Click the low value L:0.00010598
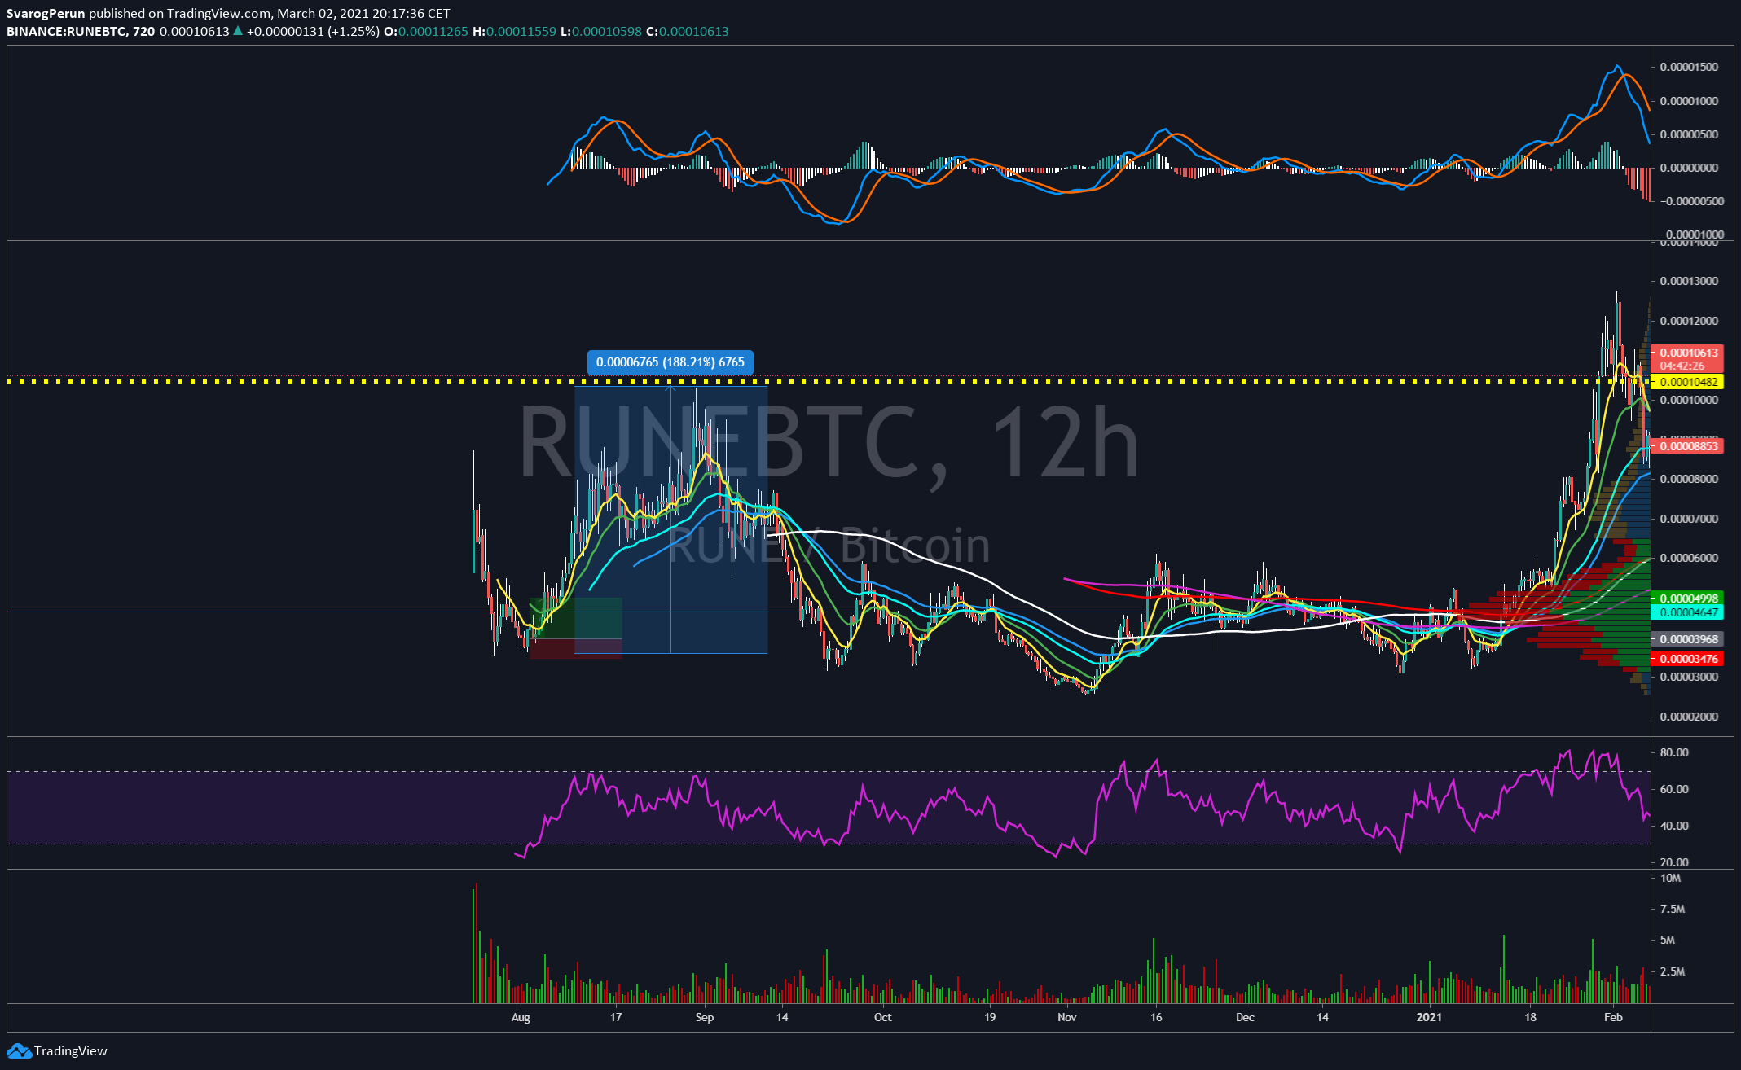The width and height of the screenshot is (1741, 1070). [601, 31]
